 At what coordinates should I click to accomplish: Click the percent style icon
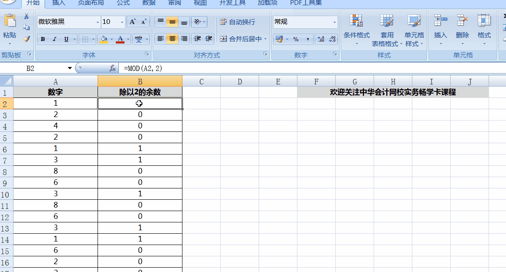point(296,39)
